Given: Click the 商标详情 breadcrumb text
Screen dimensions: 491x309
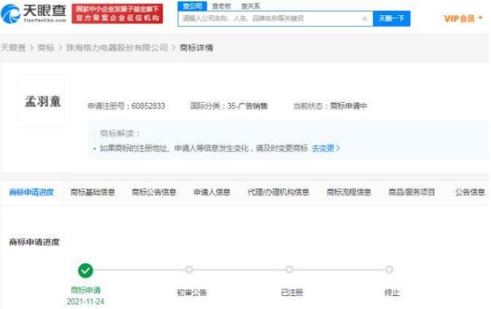Looking at the screenshot, I should [196, 48].
